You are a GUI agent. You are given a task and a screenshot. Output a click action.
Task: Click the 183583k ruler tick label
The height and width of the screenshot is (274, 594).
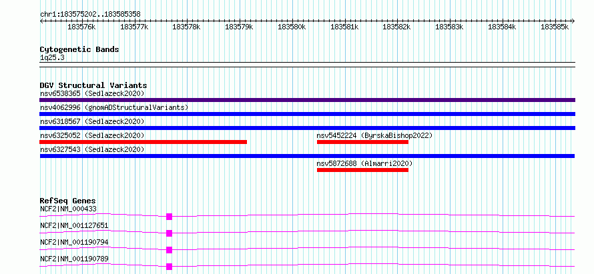pos(450,27)
